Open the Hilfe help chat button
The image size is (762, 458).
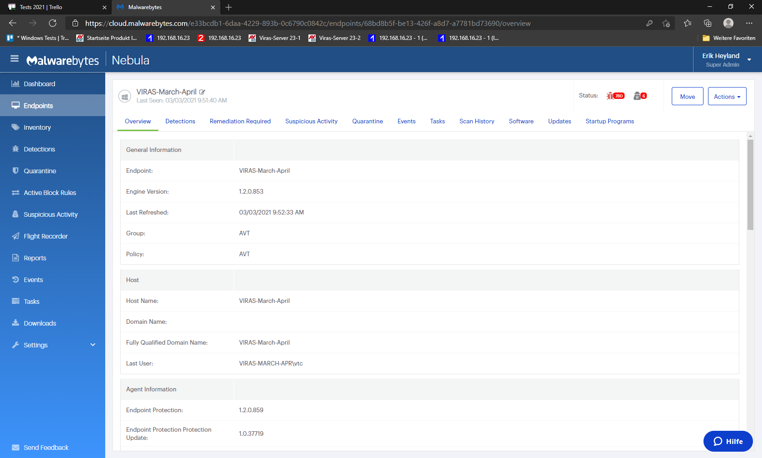pos(728,441)
